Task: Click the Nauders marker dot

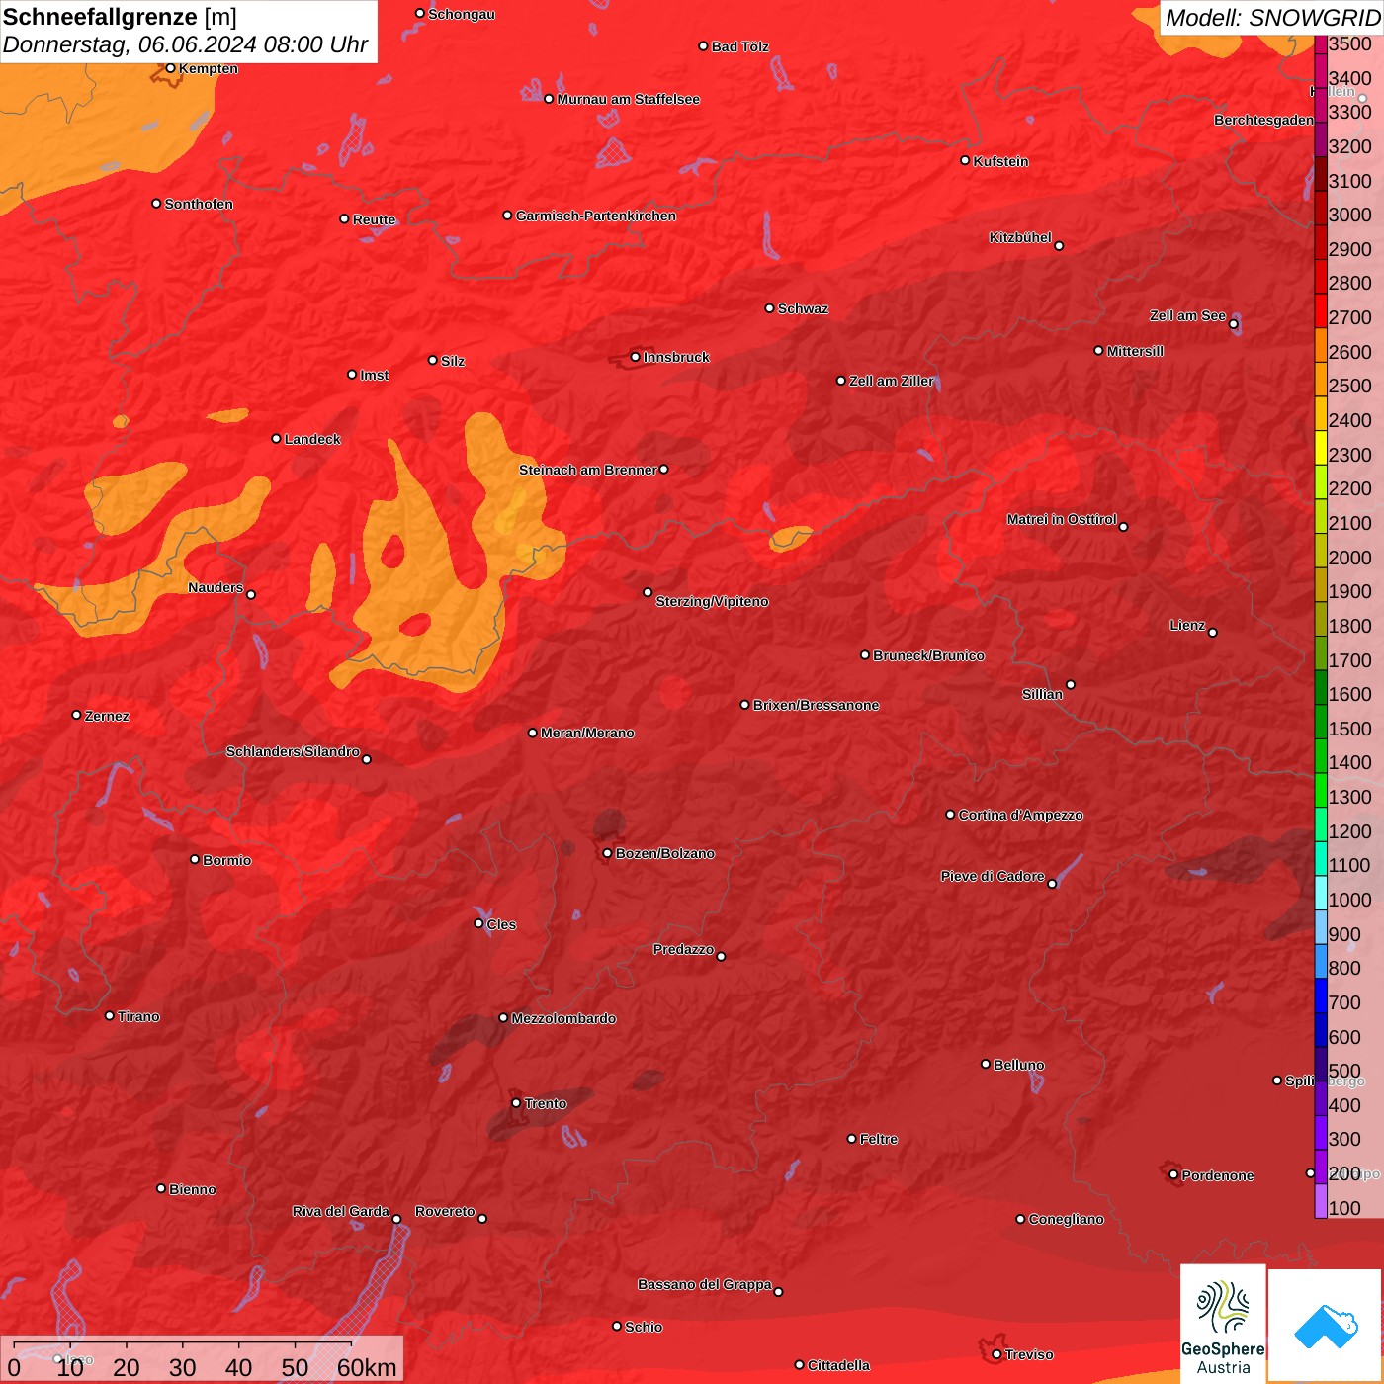Action: [x=251, y=594]
